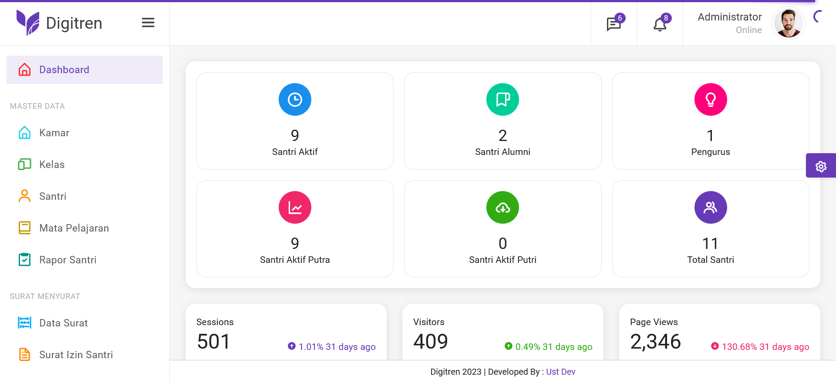Open Mata Pelajaran in the sidebar
Image resolution: width=836 pixels, height=383 pixels.
pos(84,228)
